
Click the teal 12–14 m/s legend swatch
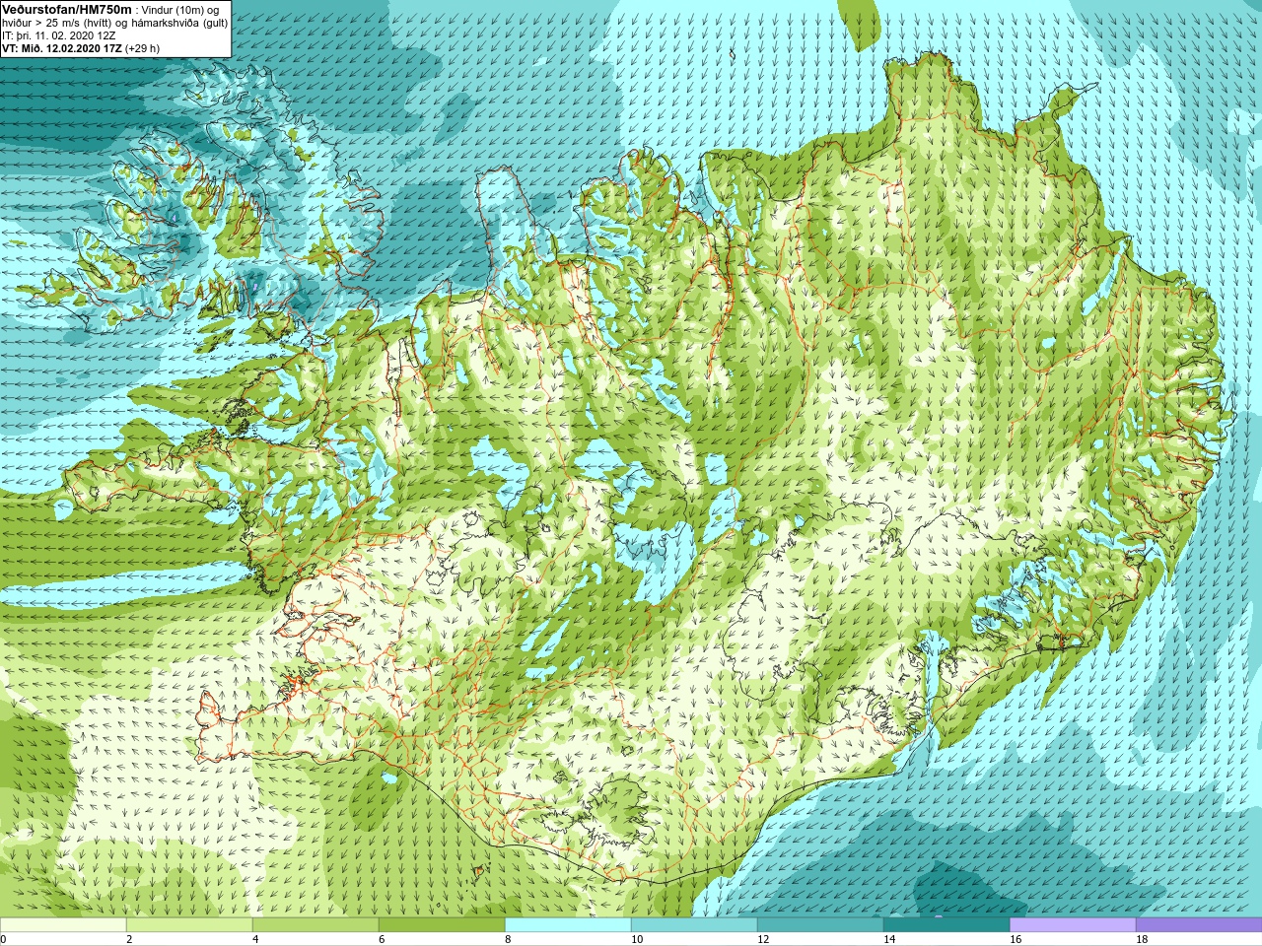pos(820,925)
